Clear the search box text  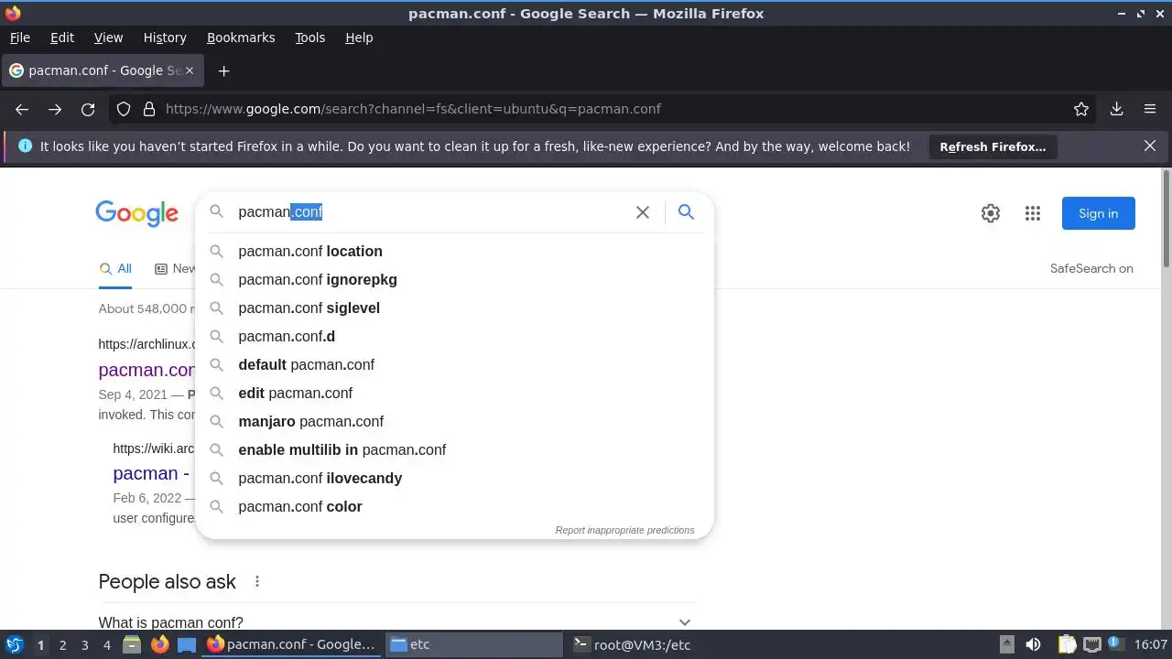tap(643, 212)
